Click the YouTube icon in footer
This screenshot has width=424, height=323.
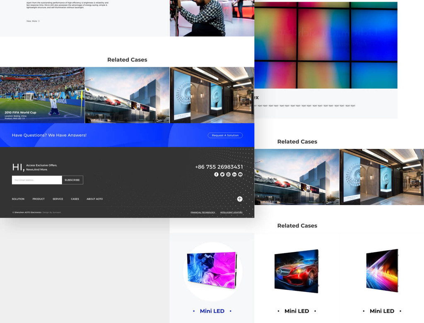tap(240, 175)
